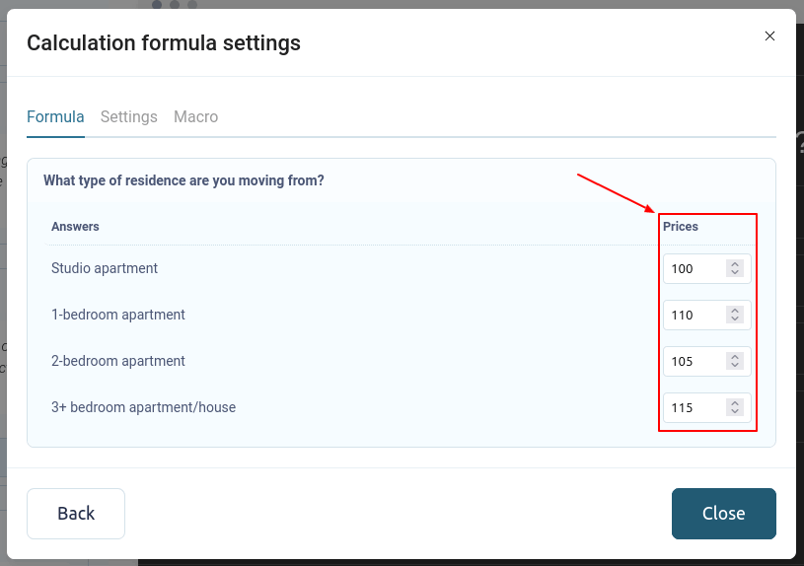Viewport: 804px width, 566px height.
Task: Increase the 3+ bedroom apartment/house price
Action: point(734,403)
